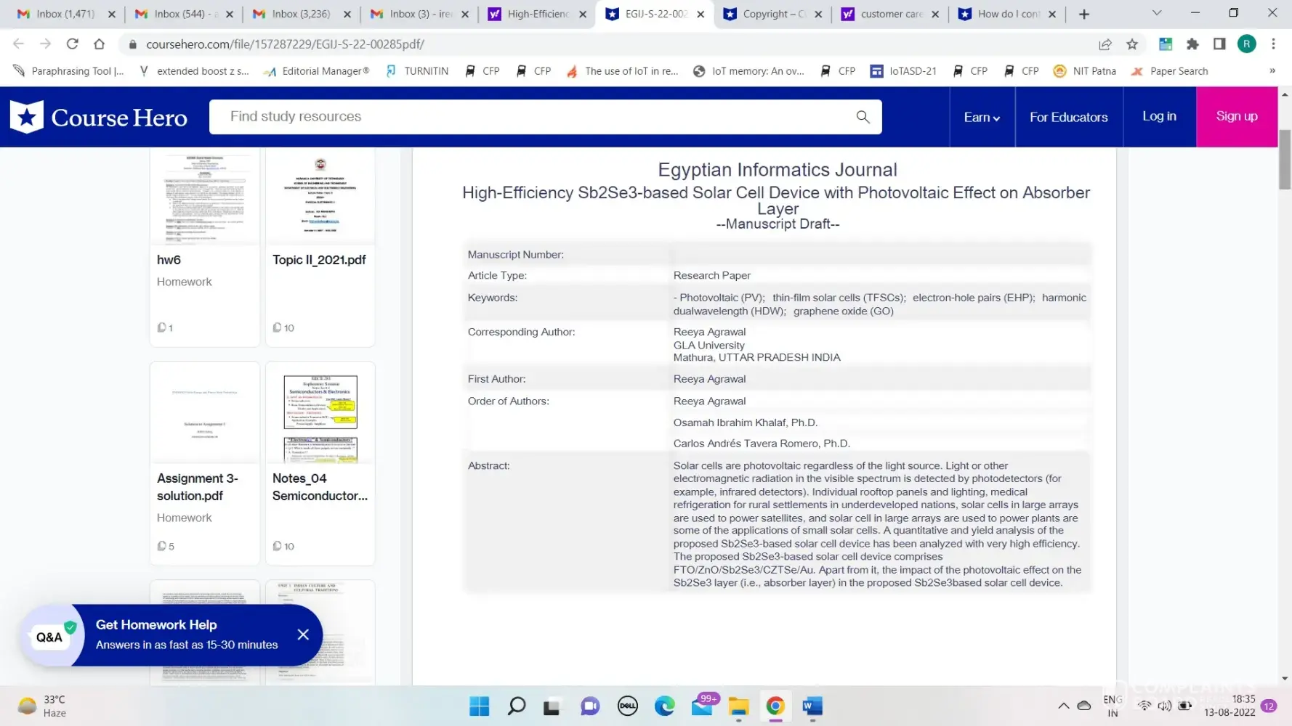Show hidden bookmarks with the chevron
Image resolution: width=1292 pixels, height=726 pixels.
pyautogui.click(x=1272, y=71)
